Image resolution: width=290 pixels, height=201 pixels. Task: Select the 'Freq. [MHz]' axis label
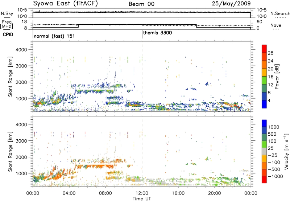[x=7, y=24]
